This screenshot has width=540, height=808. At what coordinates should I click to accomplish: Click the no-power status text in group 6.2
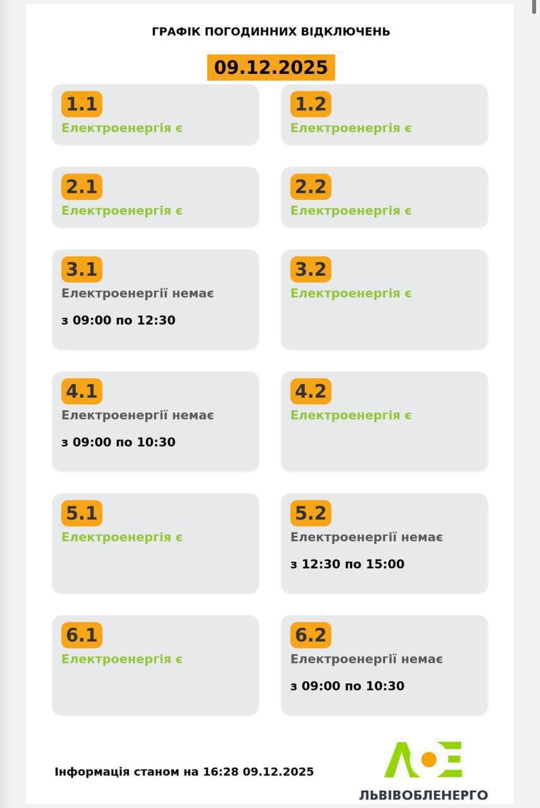pyautogui.click(x=366, y=659)
